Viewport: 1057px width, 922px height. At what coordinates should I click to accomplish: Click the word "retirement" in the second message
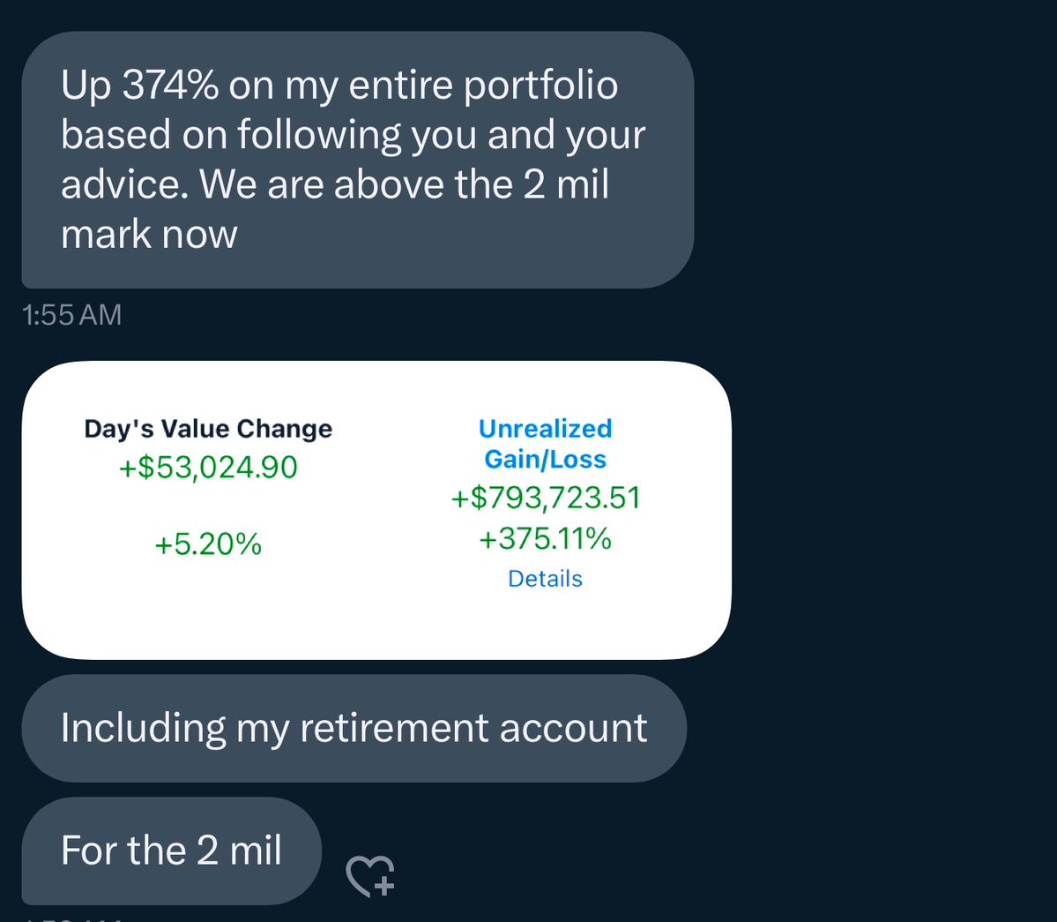[394, 729]
